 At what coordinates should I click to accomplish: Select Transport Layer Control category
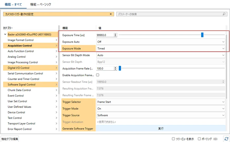click(31, 123)
